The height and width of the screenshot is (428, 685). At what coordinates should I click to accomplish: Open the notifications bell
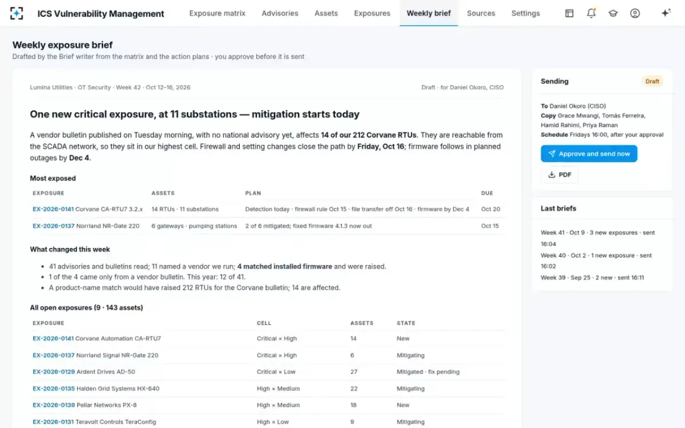point(591,13)
